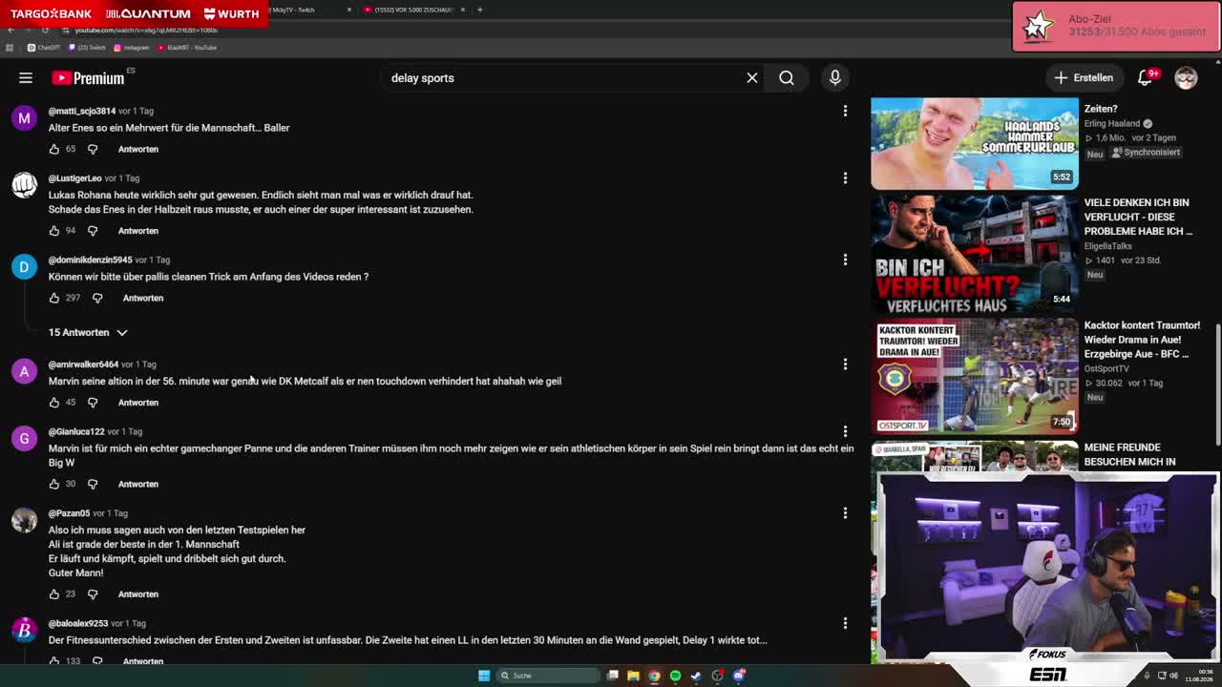Like the comment by @Pazan05
Screen dimensions: 1222x687
(x=54, y=593)
